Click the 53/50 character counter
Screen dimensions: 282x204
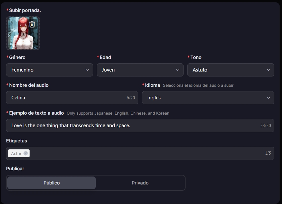(265, 126)
